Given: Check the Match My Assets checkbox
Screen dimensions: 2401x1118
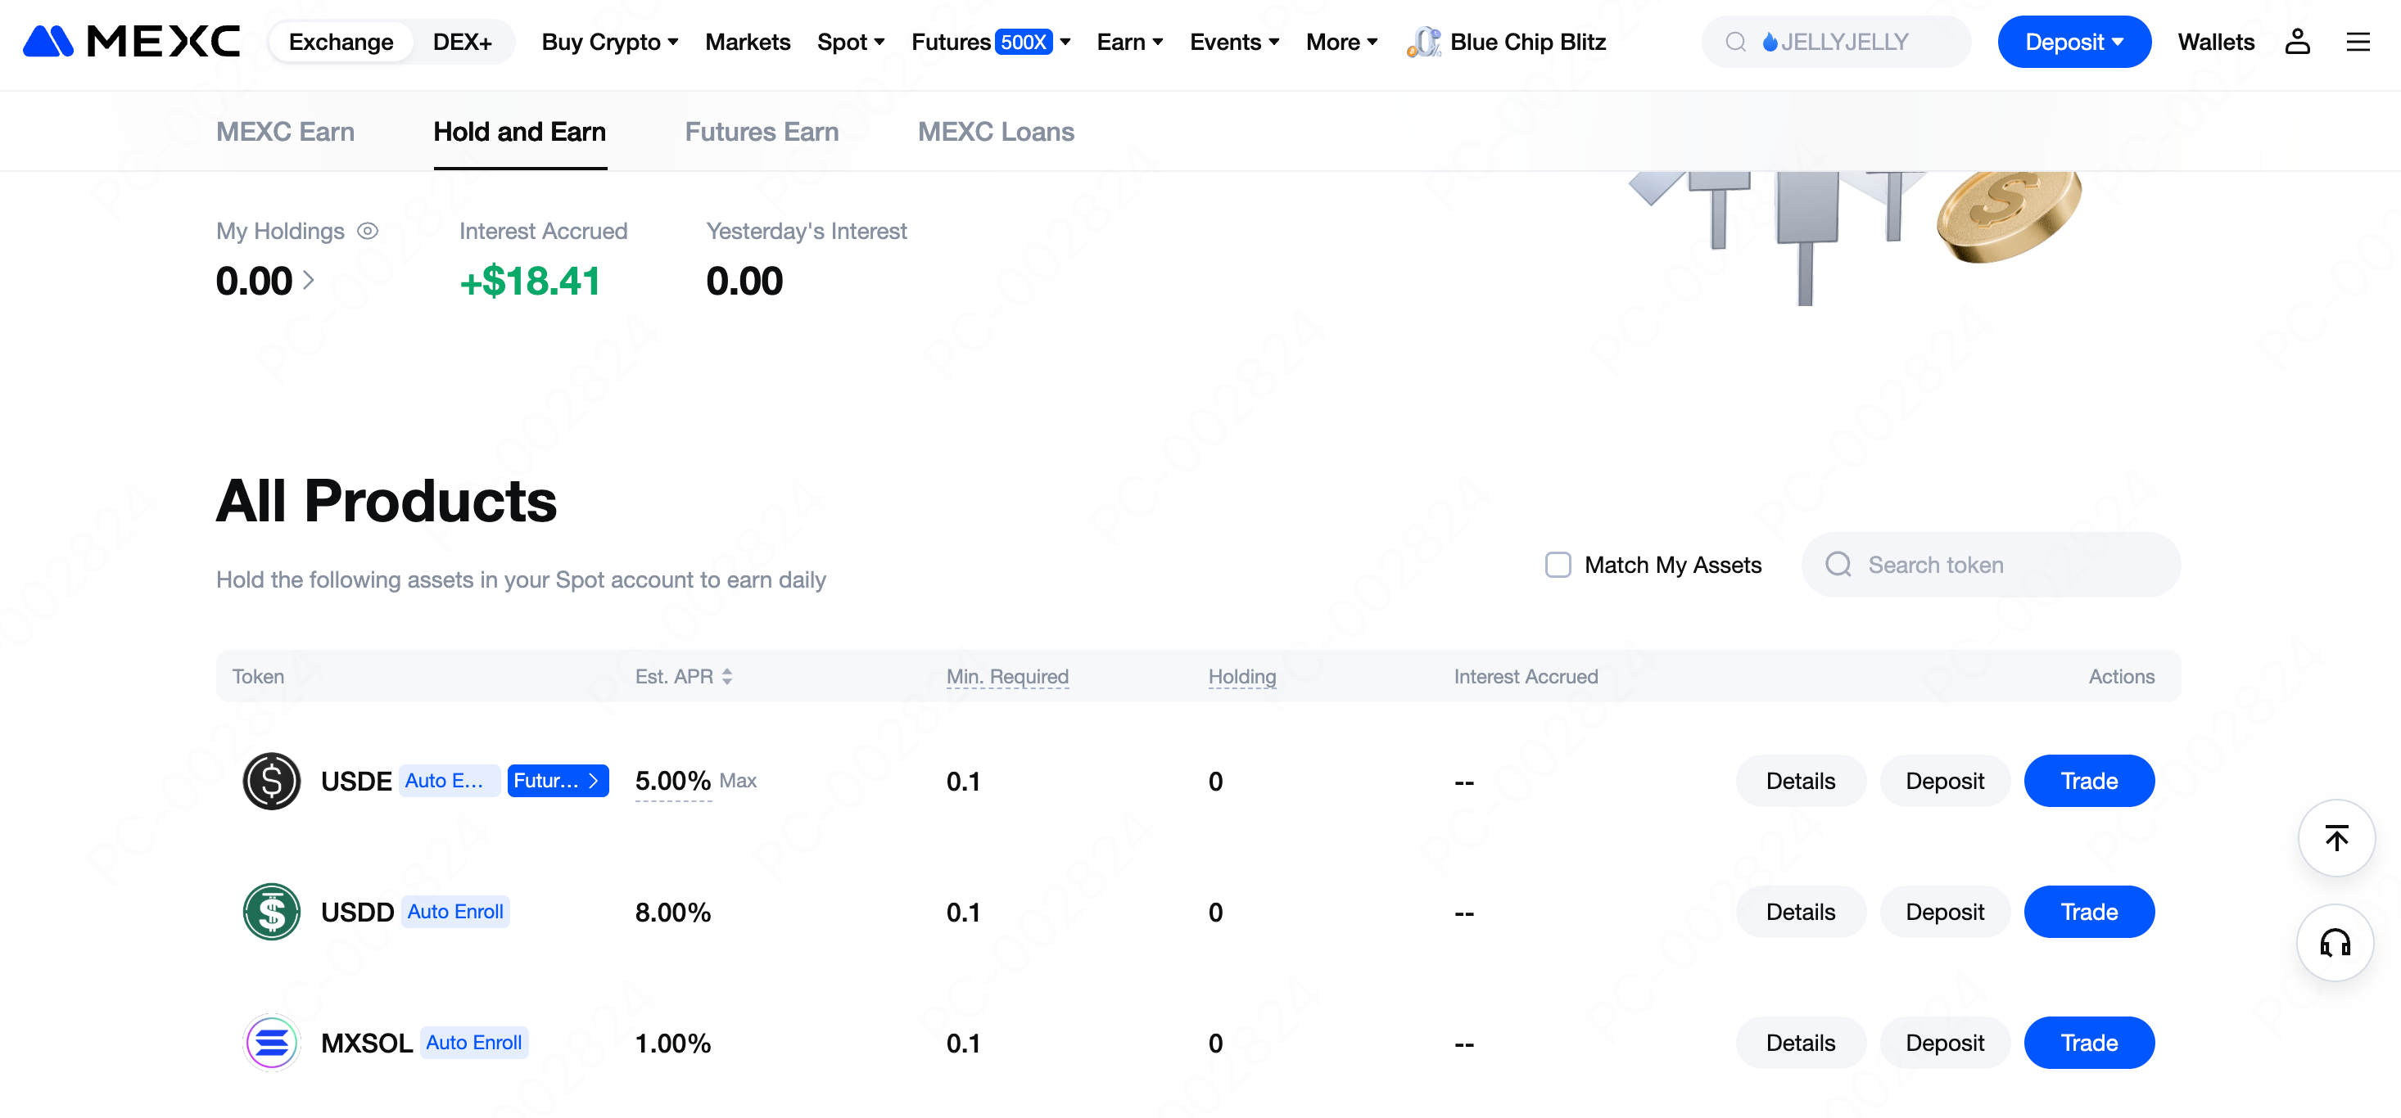Looking at the screenshot, I should click(x=1558, y=565).
